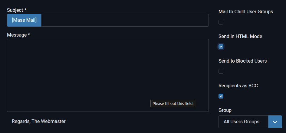Screen dimensions: 286x133
Task: Click the "Mail to Child User Groups" label
Action: 246,12
